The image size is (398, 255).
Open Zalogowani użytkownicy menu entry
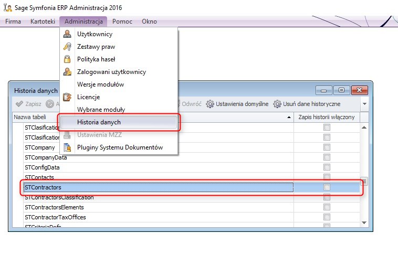tap(119, 72)
